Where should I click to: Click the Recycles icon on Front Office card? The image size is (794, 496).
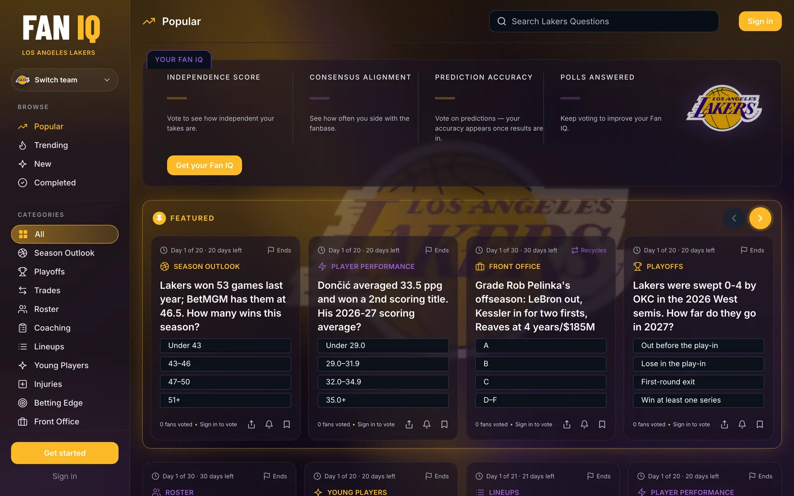575,250
